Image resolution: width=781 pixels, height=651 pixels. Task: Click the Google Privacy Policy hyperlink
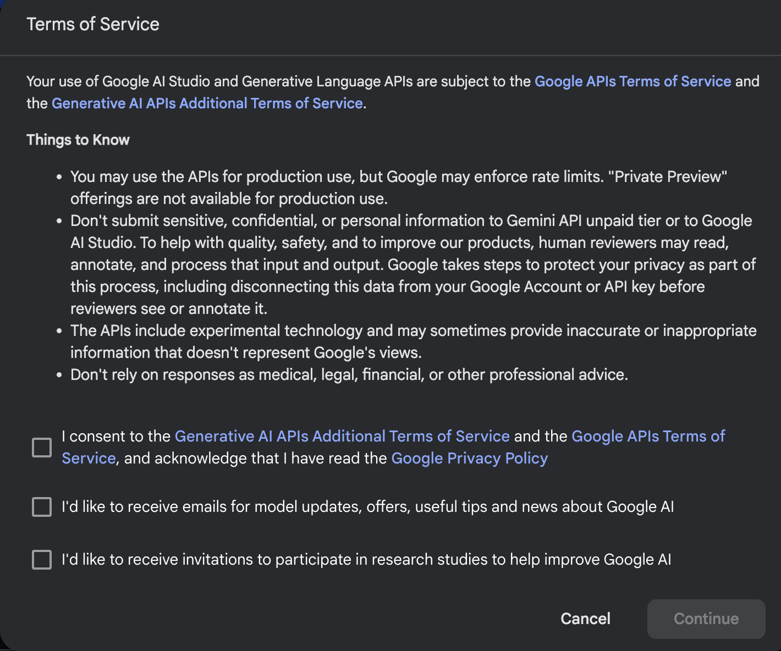[x=469, y=457]
